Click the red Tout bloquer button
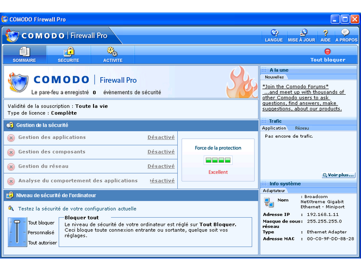The width and height of the screenshot is (361, 271). coord(328,56)
